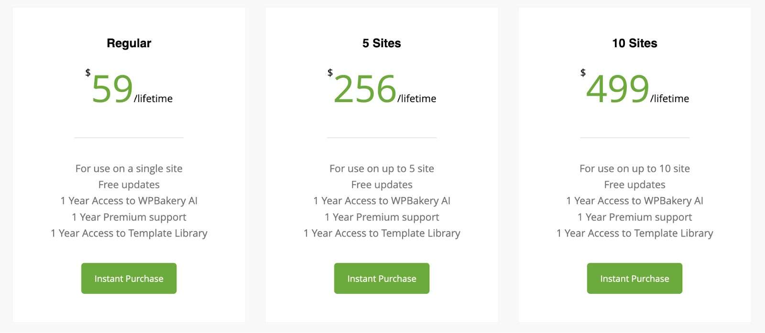Click the $499 lifetime price
765x333 pixels.
[617, 88]
